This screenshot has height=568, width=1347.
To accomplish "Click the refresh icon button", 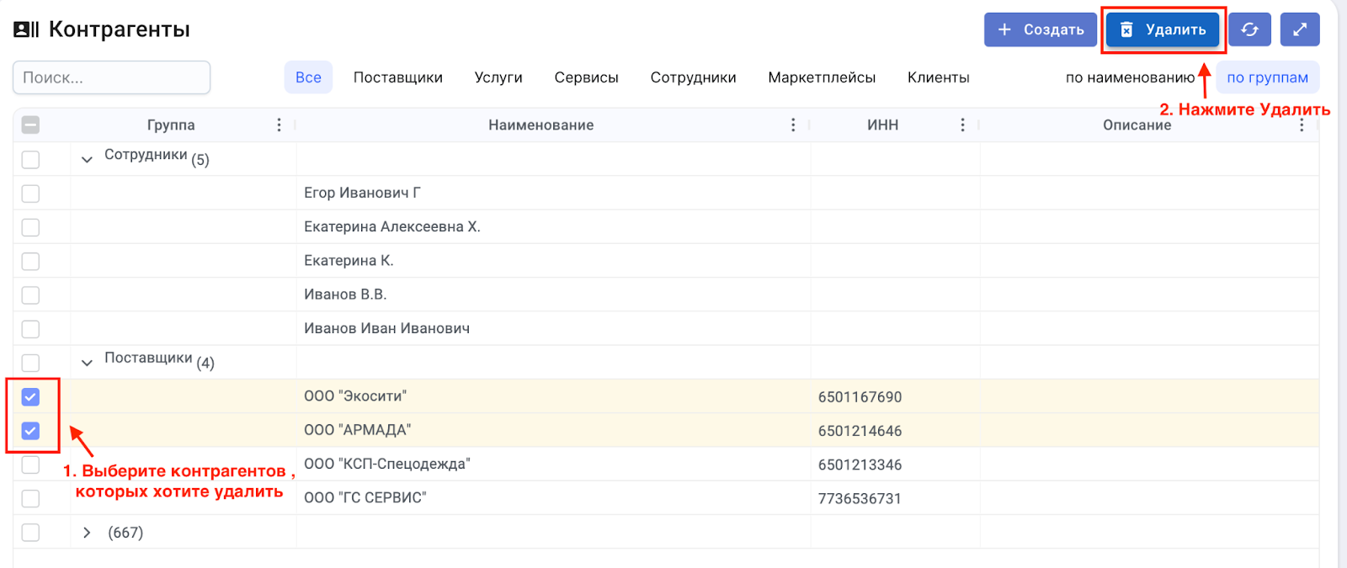I will [x=1249, y=29].
